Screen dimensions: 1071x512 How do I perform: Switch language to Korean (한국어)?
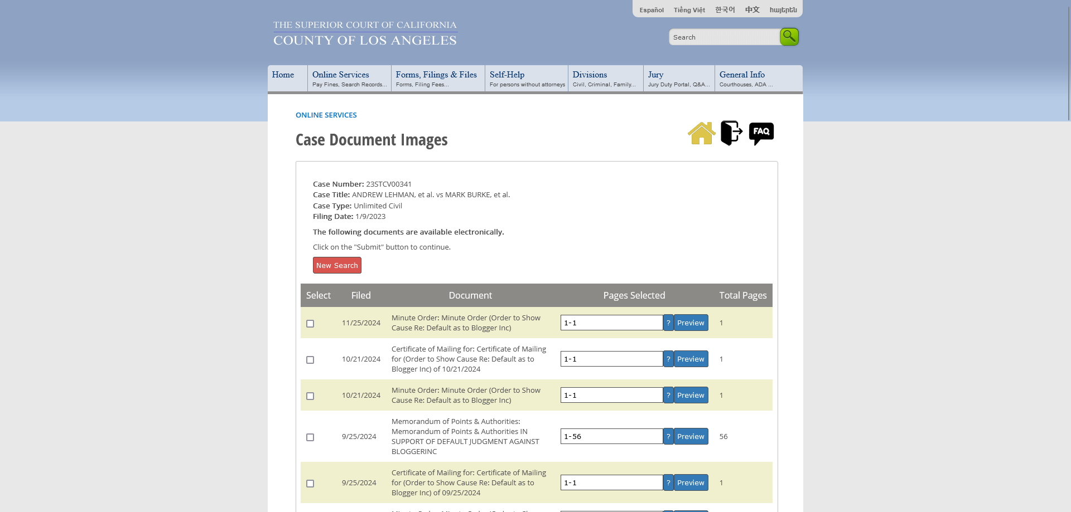(725, 9)
